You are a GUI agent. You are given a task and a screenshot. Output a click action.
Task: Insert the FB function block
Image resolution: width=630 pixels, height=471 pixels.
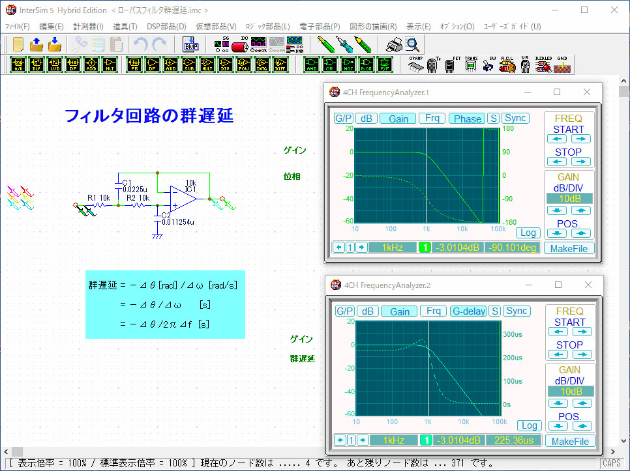pos(134,64)
